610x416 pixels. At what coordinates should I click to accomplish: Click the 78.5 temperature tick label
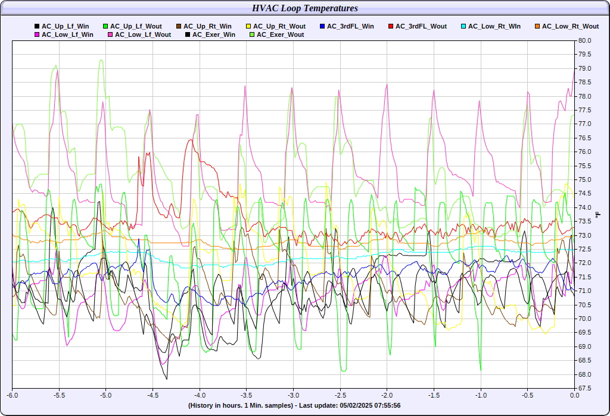585,83
